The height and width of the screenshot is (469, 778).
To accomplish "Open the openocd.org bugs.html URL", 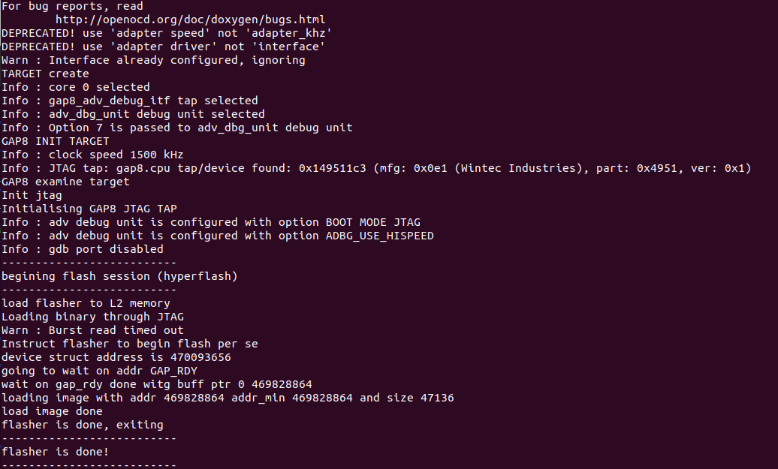I will [x=190, y=20].
